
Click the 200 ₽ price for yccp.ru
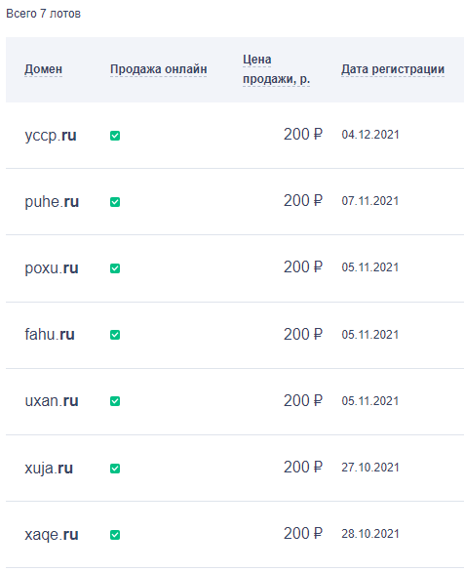(303, 135)
